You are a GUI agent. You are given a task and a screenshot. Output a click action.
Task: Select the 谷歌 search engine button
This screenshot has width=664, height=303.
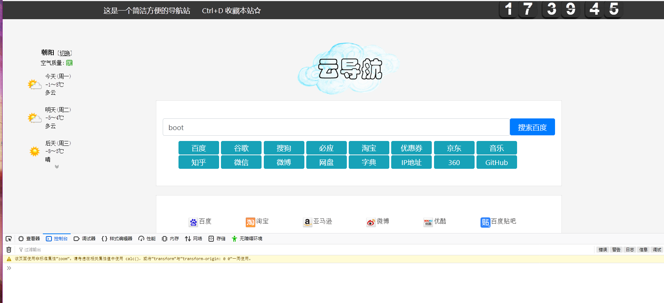tap(241, 148)
